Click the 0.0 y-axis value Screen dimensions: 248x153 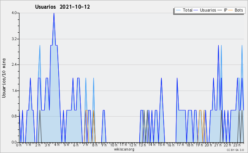(14, 142)
